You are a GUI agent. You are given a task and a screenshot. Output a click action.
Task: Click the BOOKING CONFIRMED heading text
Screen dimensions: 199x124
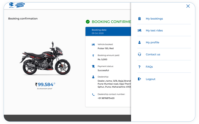point(111,22)
